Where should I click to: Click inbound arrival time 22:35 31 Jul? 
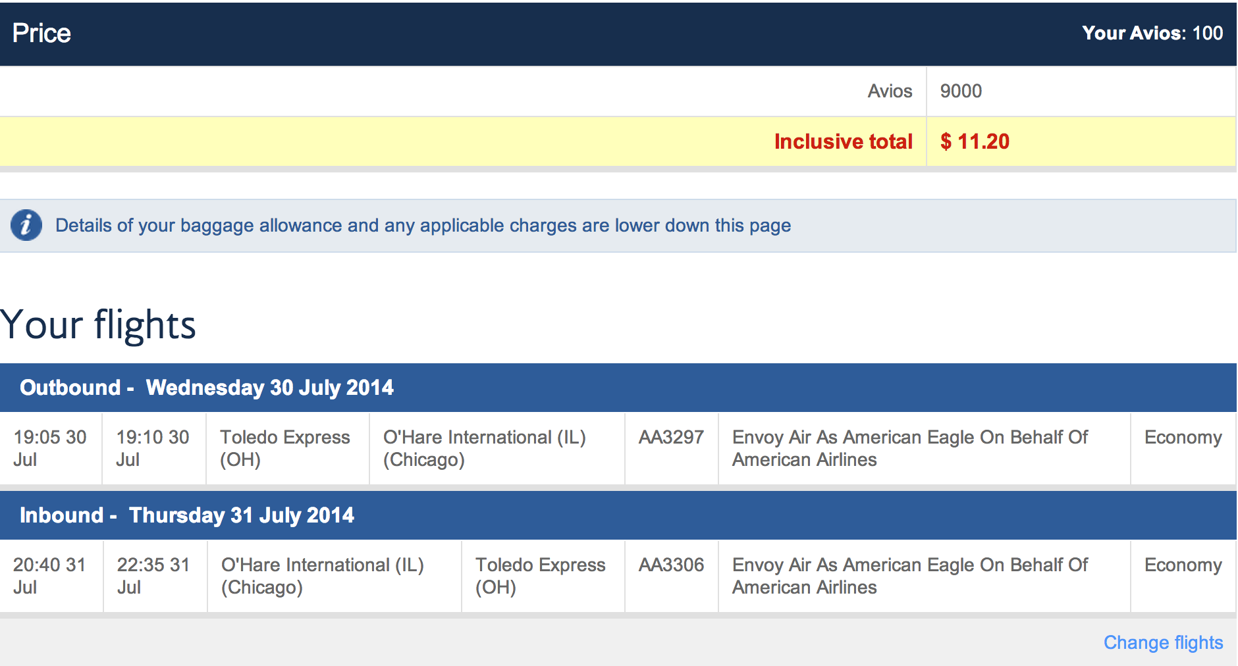pyautogui.click(x=153, y=576)
